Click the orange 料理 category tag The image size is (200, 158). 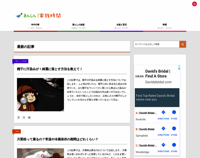[17, 131]
